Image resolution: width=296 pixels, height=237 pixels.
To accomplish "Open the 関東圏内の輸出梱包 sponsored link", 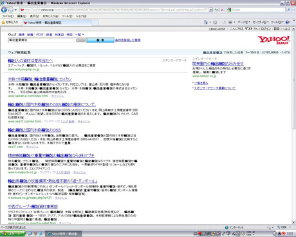I will [218, 64].
